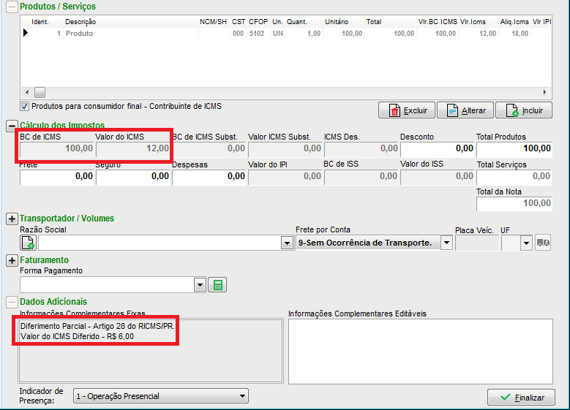Open the Frete por Conta dropdown
This screenshot has height=410, width=570.
(x=446, y=243)
